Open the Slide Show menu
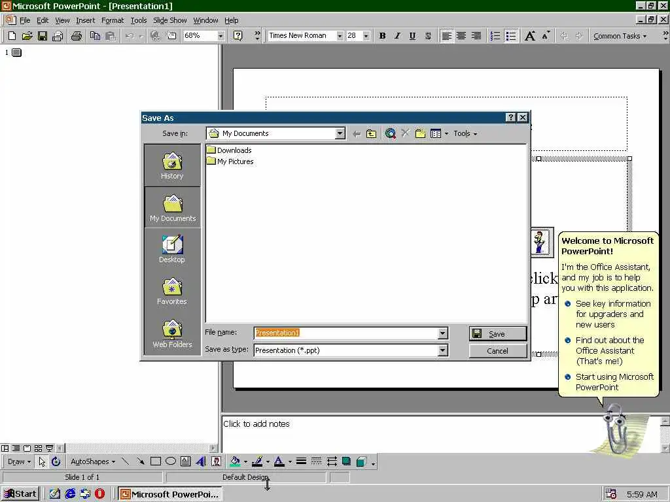Image resolution: width=670 pixels, height=502 pixels. pyautogui.click(x=169, y=20)
